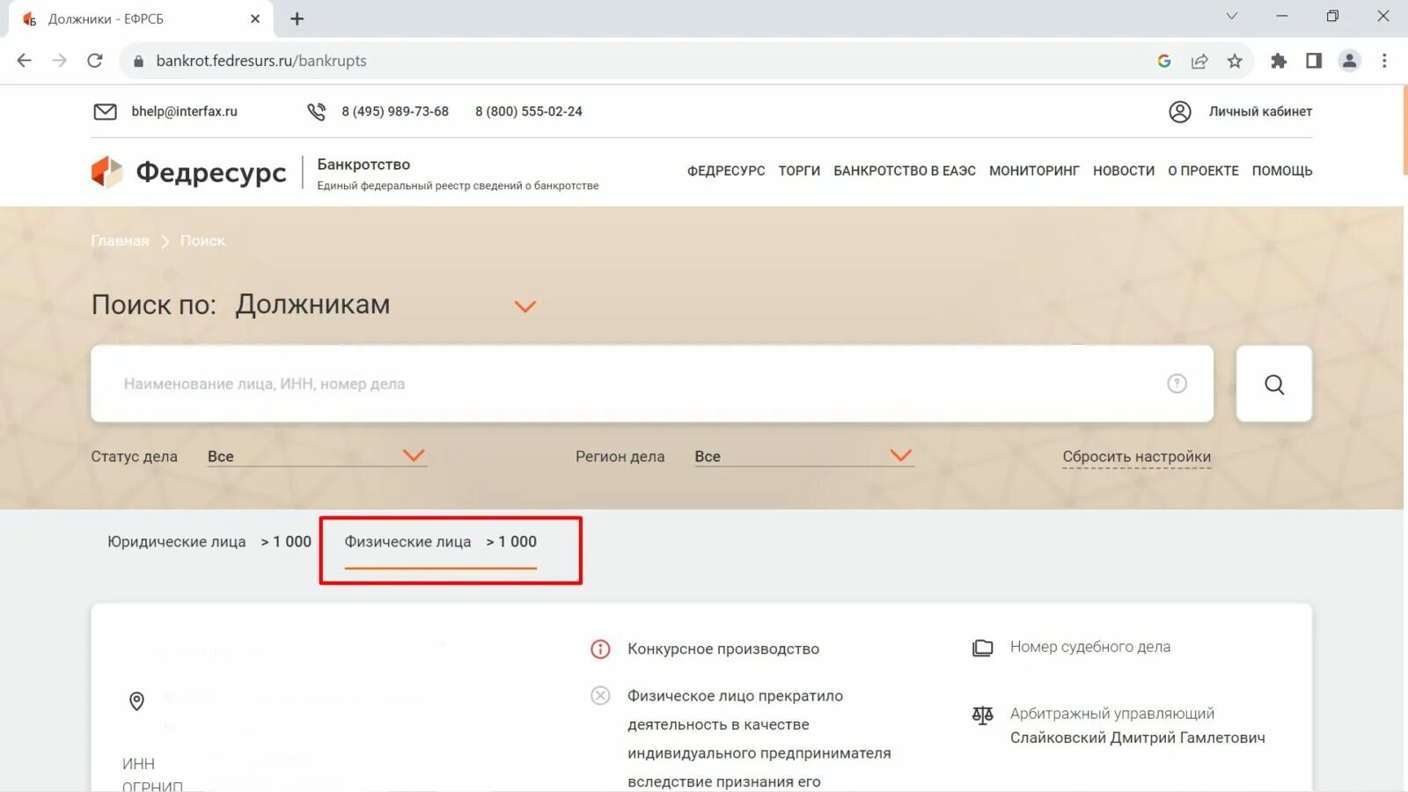Open the extensions puzzle icon

click(x=1279, y=61)
